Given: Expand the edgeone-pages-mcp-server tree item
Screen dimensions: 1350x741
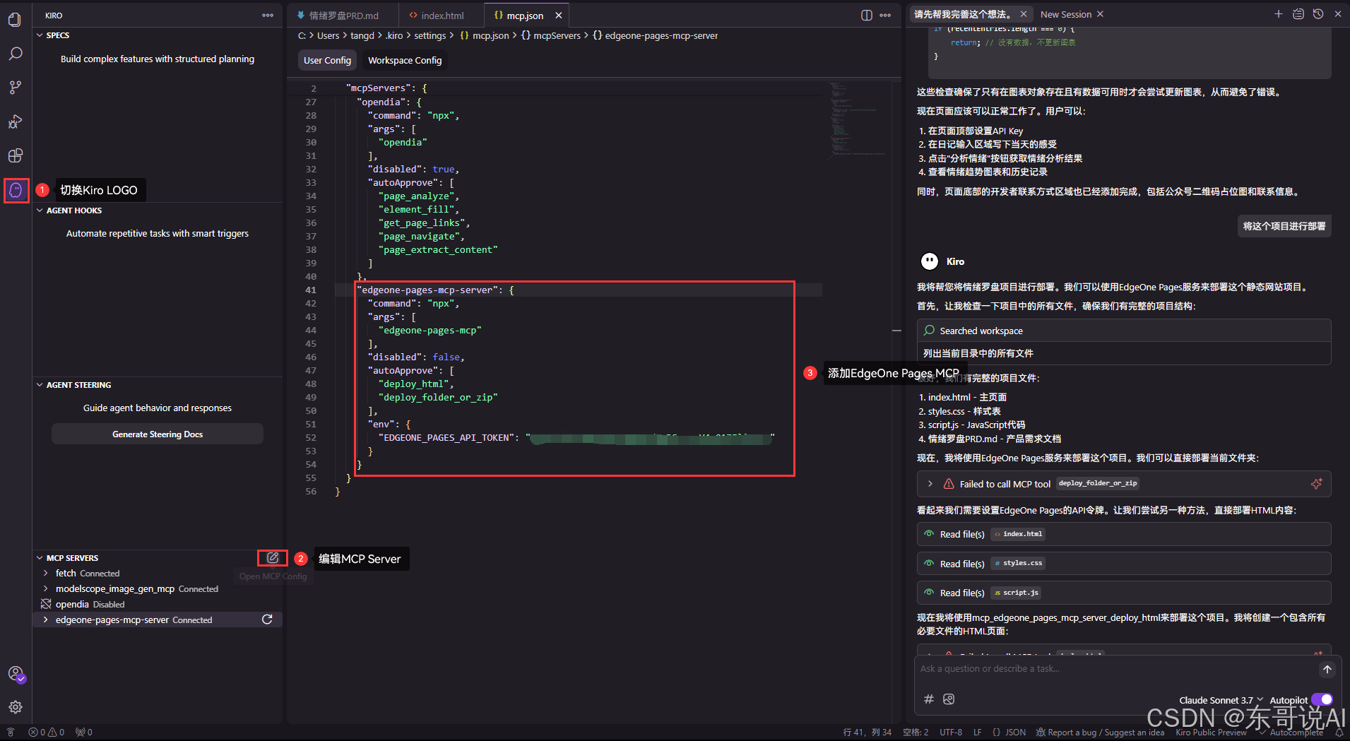Looking at the screenshot, I should (46, 620).
